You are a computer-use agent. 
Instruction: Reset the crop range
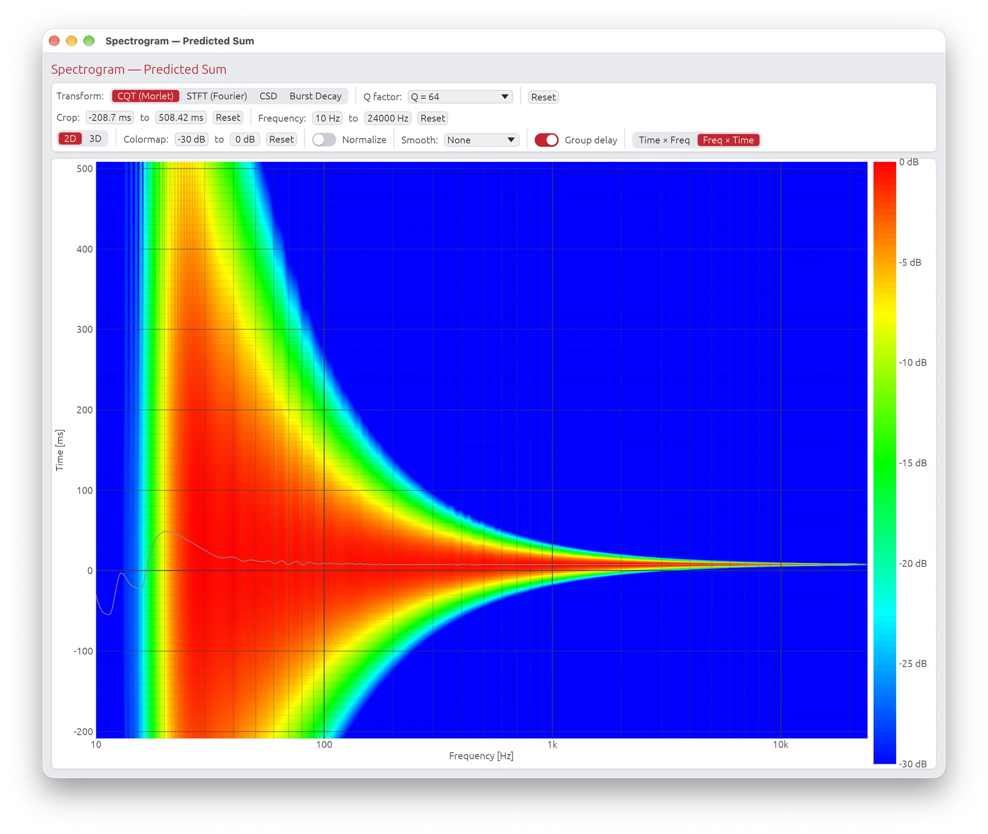pos(228,118)
